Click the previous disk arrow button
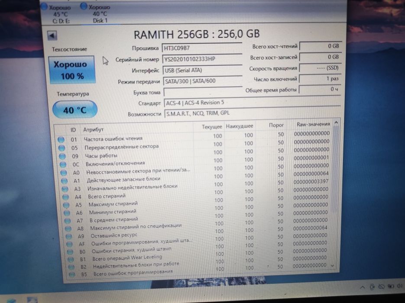Image resolution: width=405 pixels, height=303 pixels. pyautogui.click(x=52, y=35)
